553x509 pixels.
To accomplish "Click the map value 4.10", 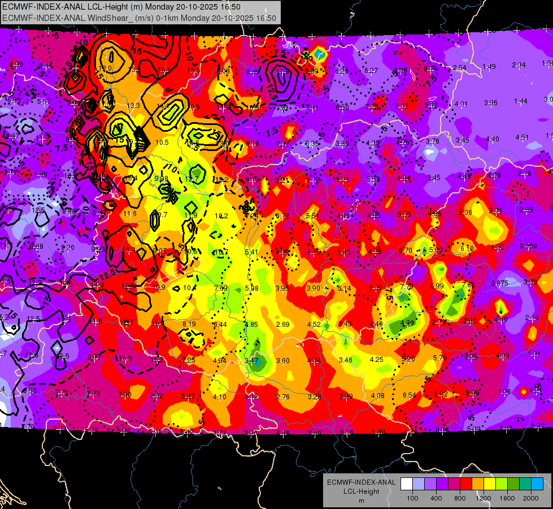I will tap(219, 396).
